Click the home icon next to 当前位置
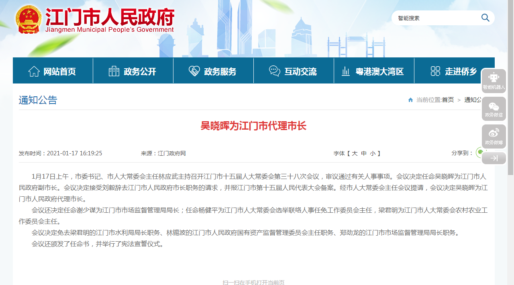Viewport: 514px width, 285px height. (x=410, y=100)
